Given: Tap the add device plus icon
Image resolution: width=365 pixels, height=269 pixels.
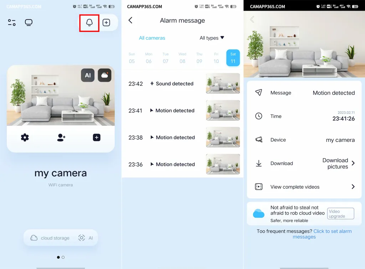Looking at the screenshot, I should 106,23.
